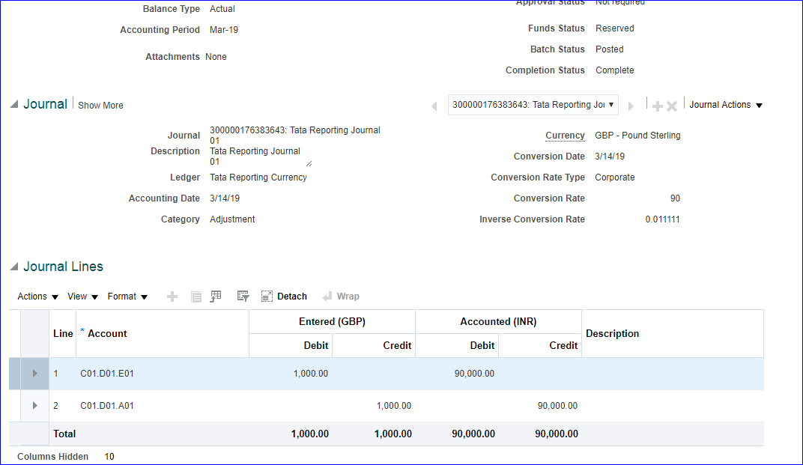Click the Detach button

(284, 297)
